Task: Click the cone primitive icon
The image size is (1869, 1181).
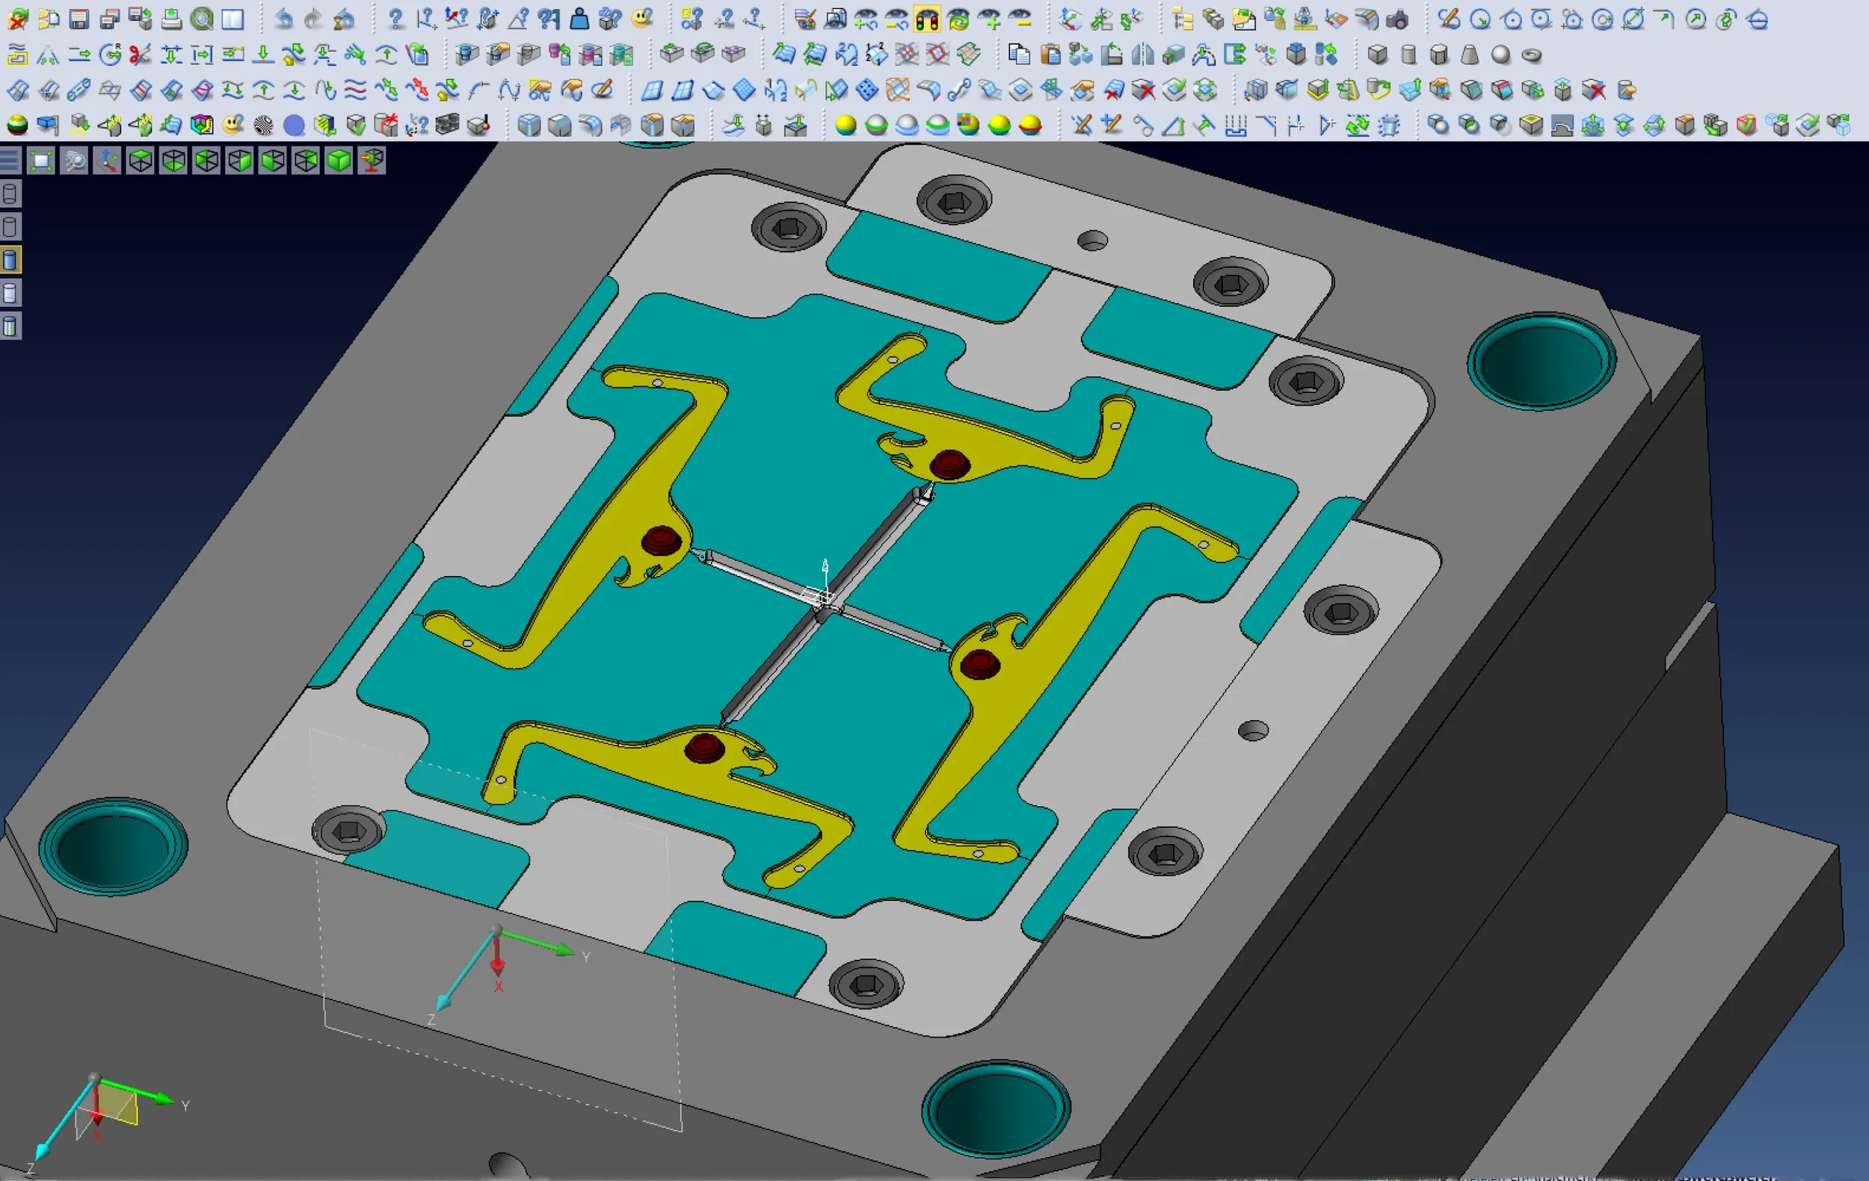Action: tap(1469, 55)
